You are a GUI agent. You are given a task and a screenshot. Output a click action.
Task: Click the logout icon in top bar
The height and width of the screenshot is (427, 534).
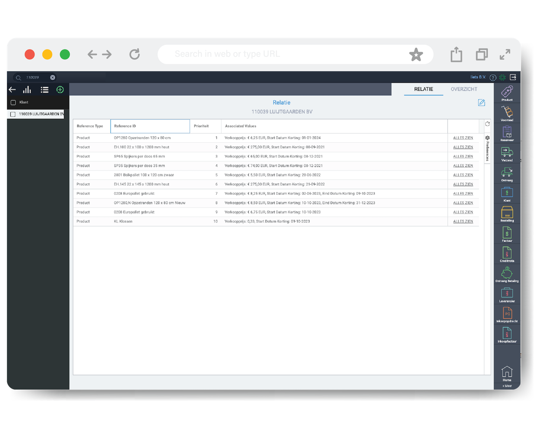coord(513,77)
